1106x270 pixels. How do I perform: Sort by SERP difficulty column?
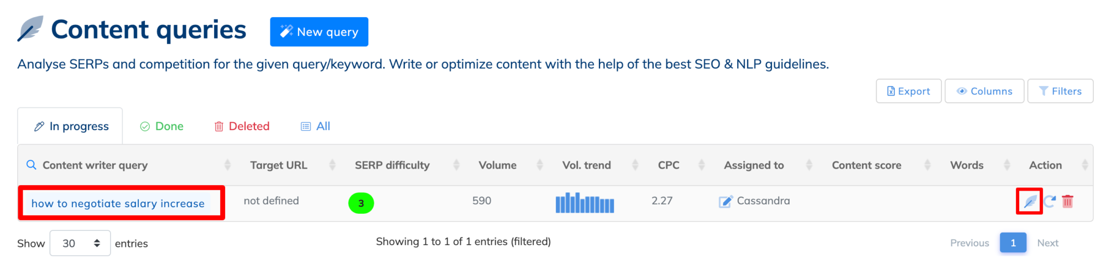[393, 165]
